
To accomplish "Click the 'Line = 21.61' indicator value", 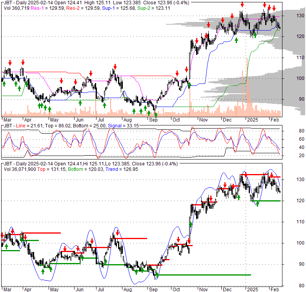I will (29, 126).
